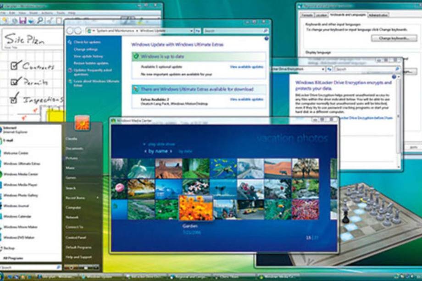This screenshot has width=422, height=281.
Task: Open the Edit menu in Windows Journal
Action: (12, 13)
